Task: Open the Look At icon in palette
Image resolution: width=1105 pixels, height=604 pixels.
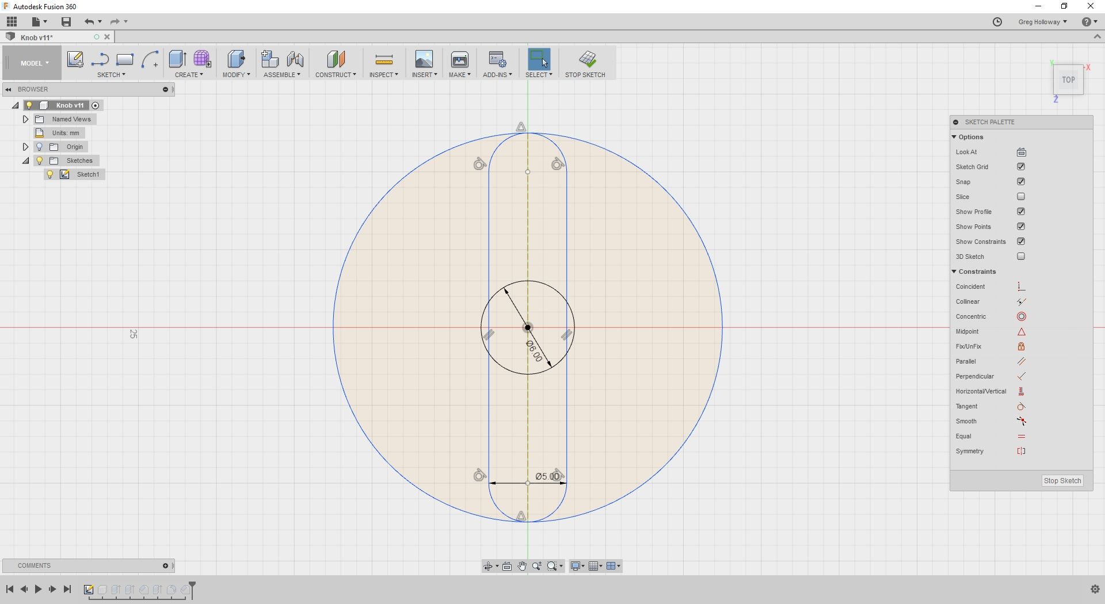Action: tap(1021, 152)
